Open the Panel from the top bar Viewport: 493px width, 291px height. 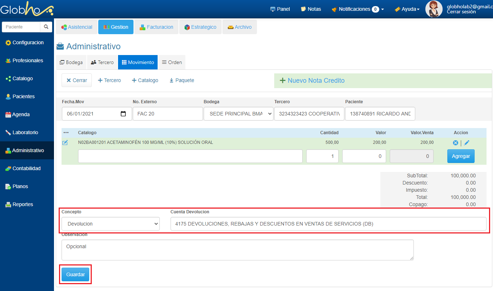coord(280,9)
